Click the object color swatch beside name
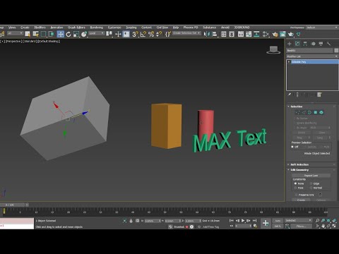The image size is (339, 254). (x=336, y=50)
